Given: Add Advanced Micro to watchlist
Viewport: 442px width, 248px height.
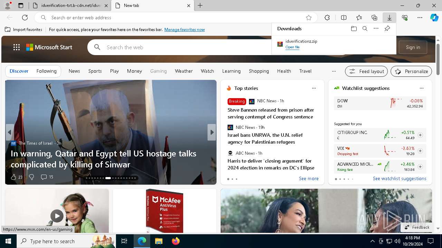Looking at the screenshot, I should (x=420, y=167).
